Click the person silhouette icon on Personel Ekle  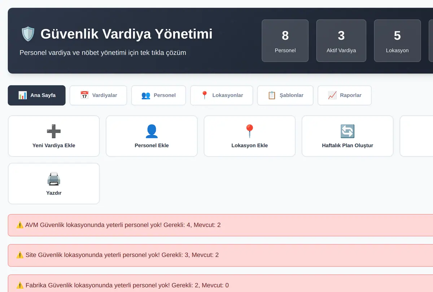(152, 131)
